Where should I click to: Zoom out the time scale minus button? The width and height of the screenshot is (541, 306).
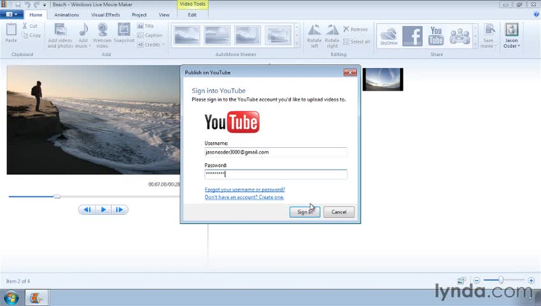(x=477, y=280)
